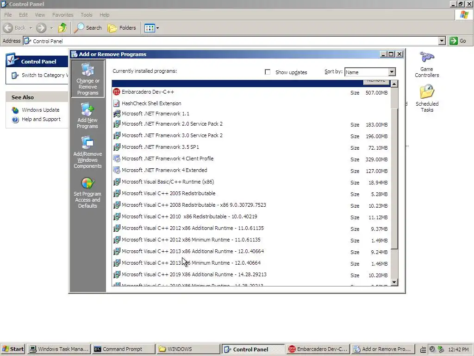Select Visual C++ 2013 x86 Additional Runtime
The width and height of the screenshot is (474, 356).
coord(250,252)
